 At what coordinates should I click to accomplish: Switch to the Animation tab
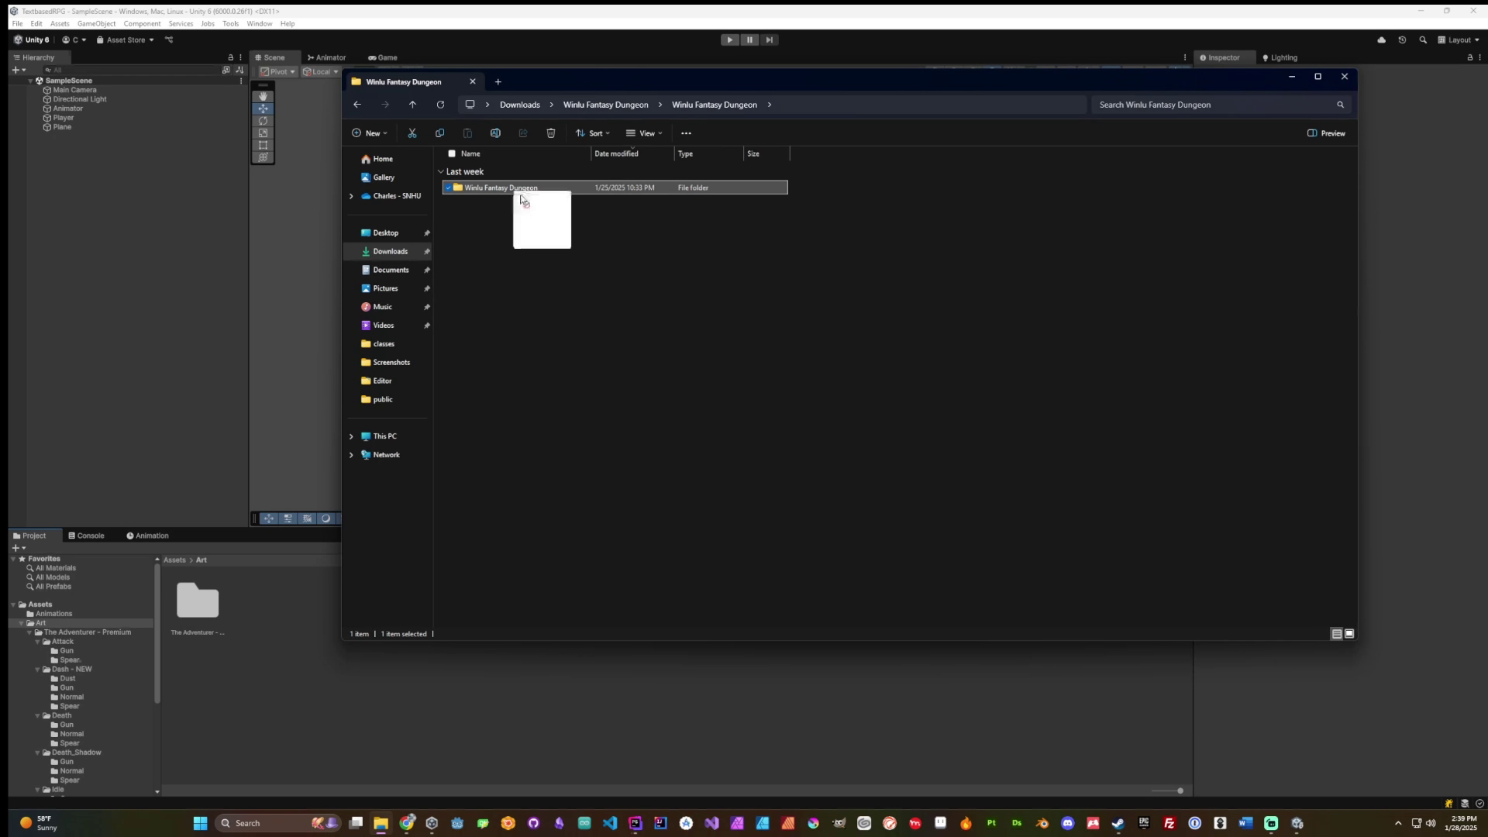coord(147,536)
